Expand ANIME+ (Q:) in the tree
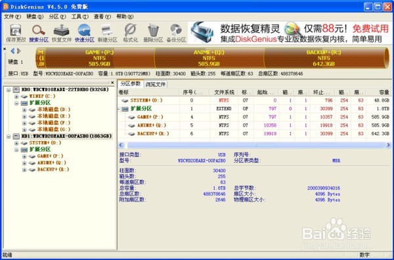 click(x=24, y=163)
